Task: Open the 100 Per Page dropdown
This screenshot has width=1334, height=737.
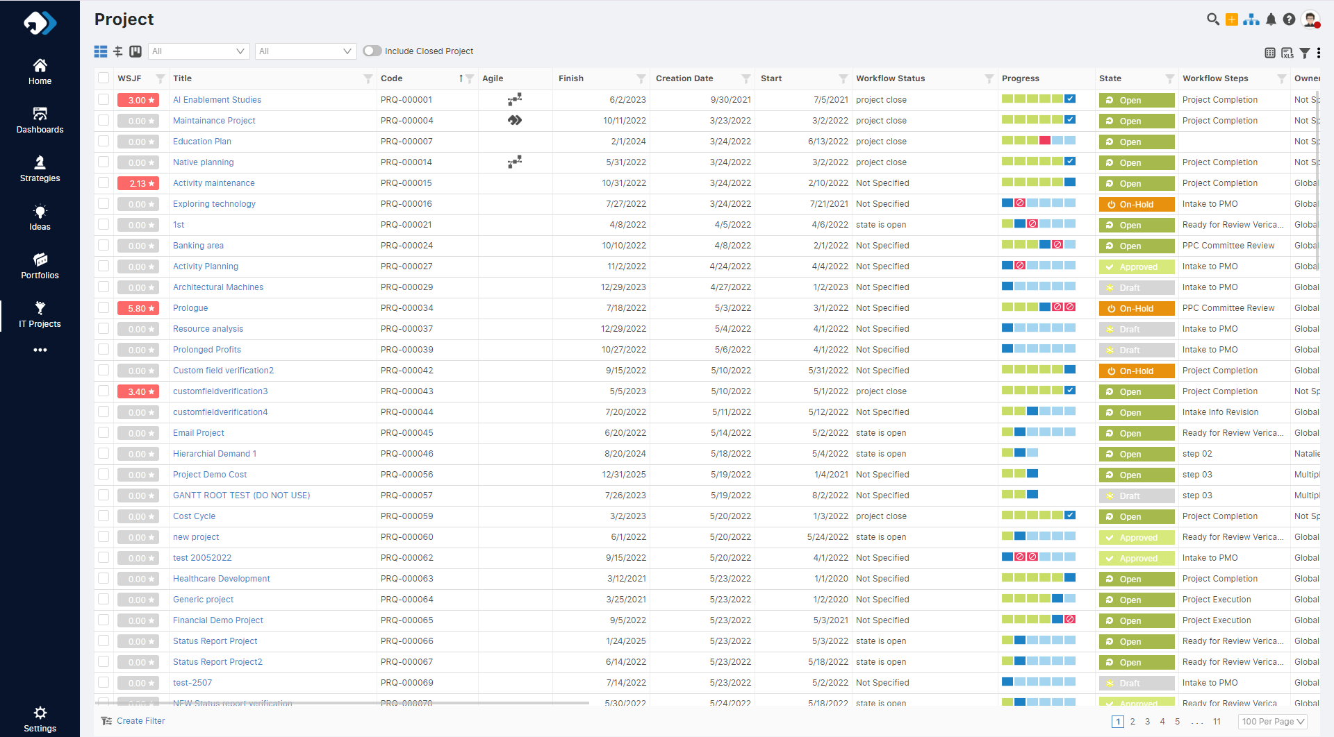Action: pos(1272,722)
